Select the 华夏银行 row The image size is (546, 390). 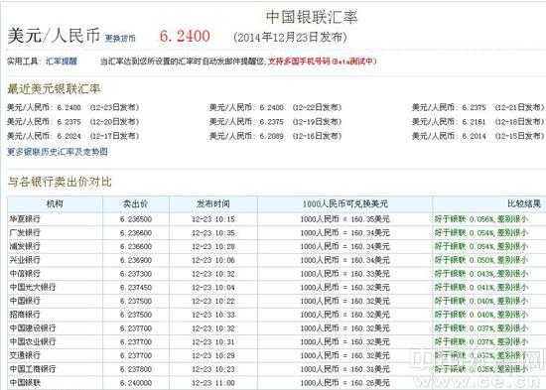(x=277, y=219)
